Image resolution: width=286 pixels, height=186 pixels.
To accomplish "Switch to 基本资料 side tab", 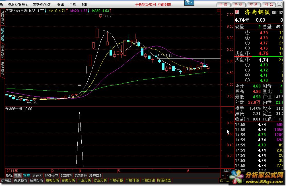I will click(3, 51).
